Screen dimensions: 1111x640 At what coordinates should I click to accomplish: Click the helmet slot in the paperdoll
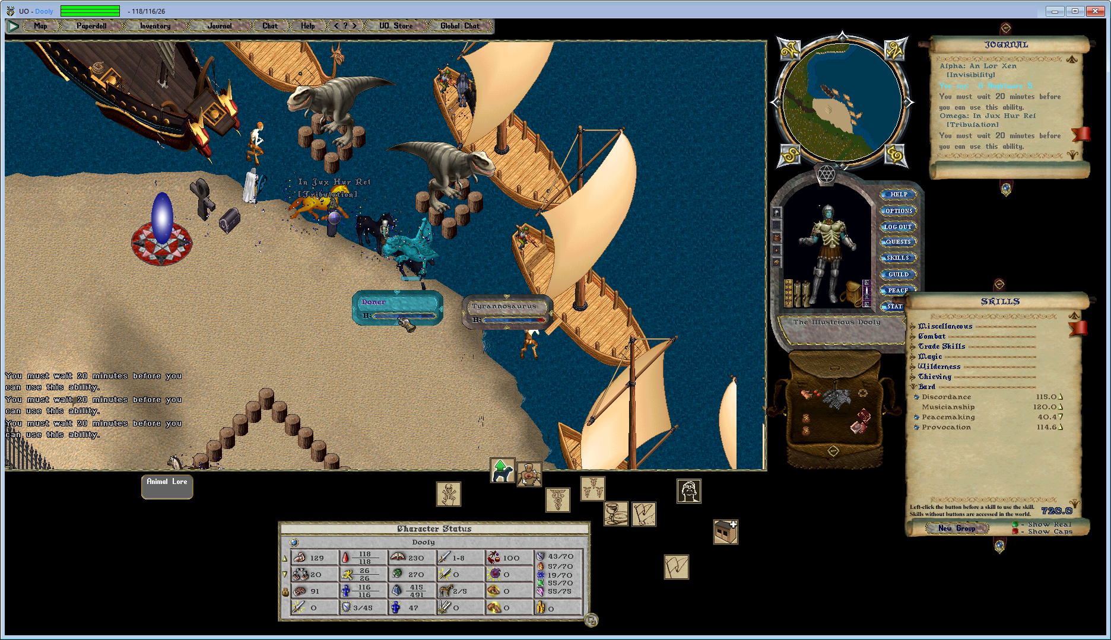[x=776, y=212]
